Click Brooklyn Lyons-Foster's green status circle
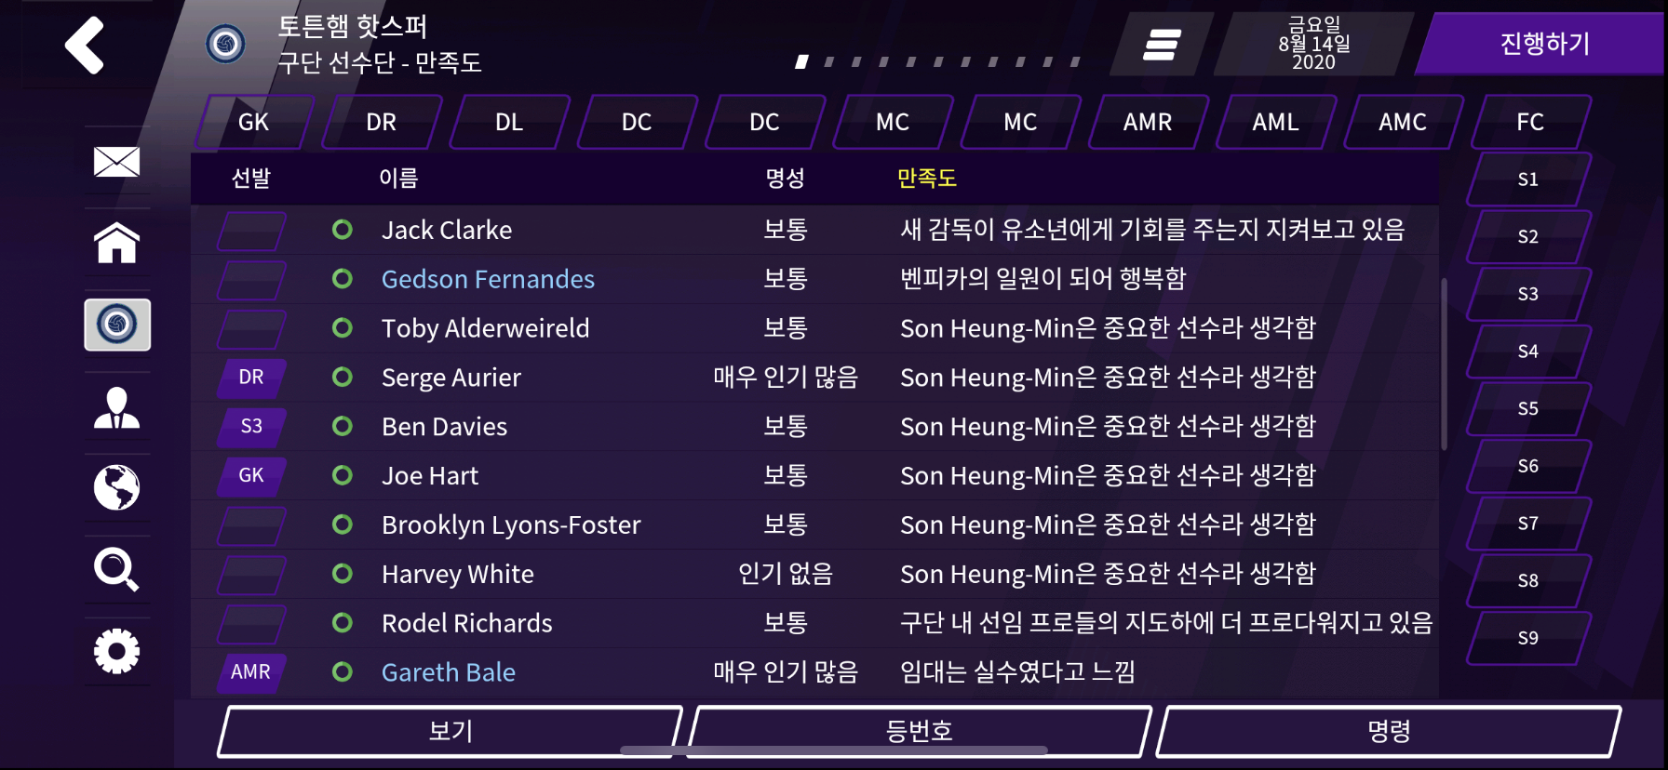Viewport: 1668px width, 770px height. click(343, 524)
